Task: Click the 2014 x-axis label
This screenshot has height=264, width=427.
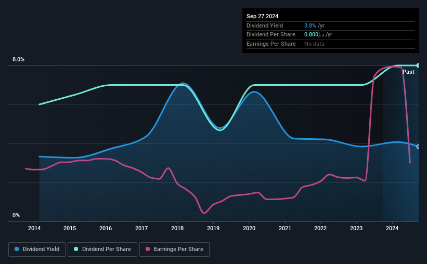Action: click(x=34, y=228)
